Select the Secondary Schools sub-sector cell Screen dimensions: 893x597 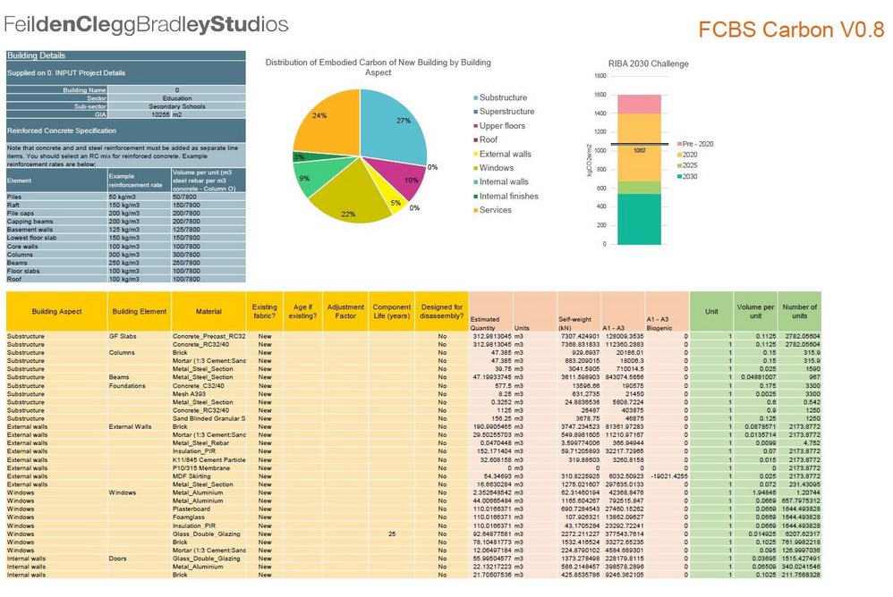(x=176, y=106)
